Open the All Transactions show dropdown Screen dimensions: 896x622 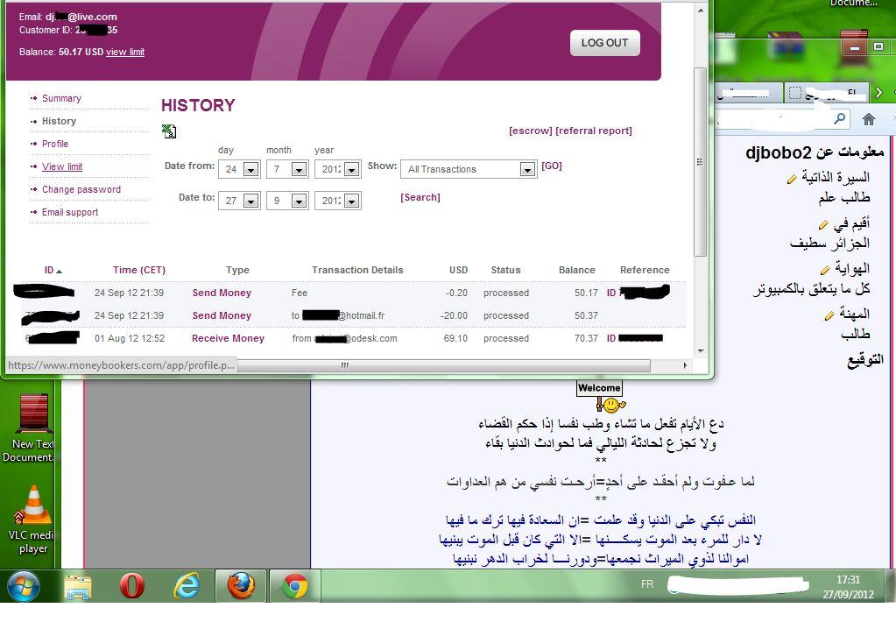pyautogui.click(x=527, y=170)
